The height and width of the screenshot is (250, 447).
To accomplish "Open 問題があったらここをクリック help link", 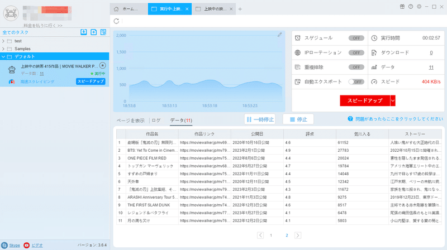I will coord(399,119).
